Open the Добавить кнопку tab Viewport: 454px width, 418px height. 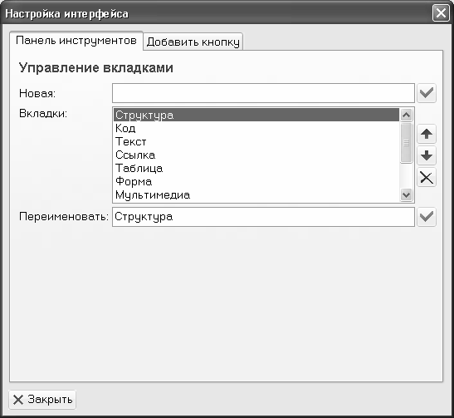point(193,42)
